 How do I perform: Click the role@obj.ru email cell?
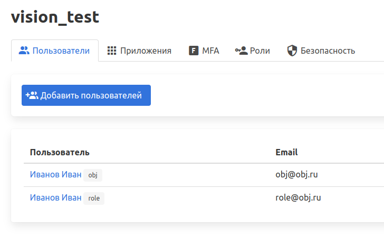point(299,198)
